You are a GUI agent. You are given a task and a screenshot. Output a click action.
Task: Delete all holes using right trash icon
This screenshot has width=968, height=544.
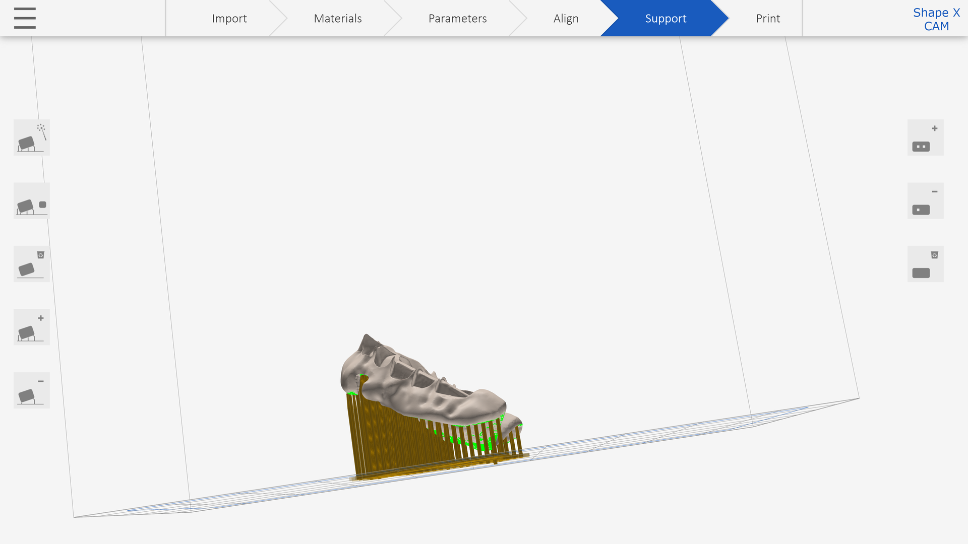click(x=925, y=264)
